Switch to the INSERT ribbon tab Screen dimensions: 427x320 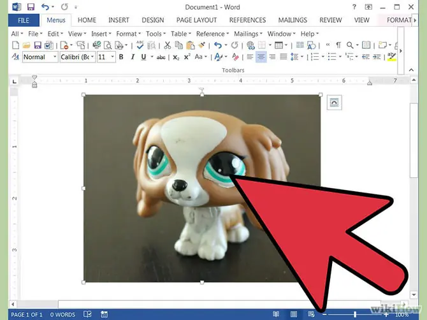click(x=119, y=20)
